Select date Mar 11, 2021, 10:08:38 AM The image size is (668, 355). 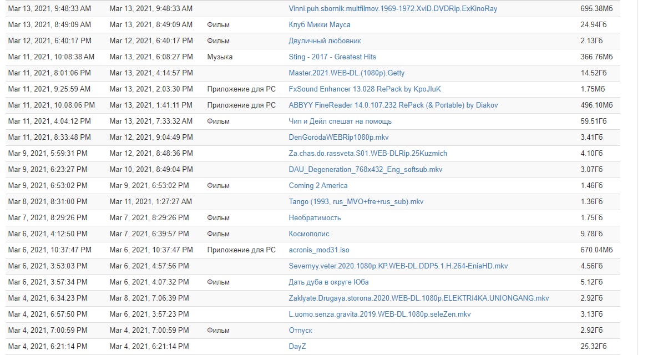click(51, 57)
